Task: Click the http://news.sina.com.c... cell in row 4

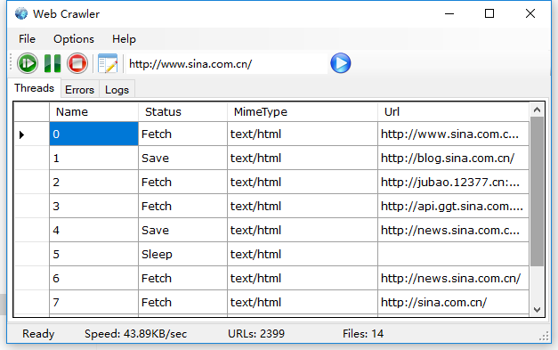Action: pyautogui.click(x=453, y=230)
